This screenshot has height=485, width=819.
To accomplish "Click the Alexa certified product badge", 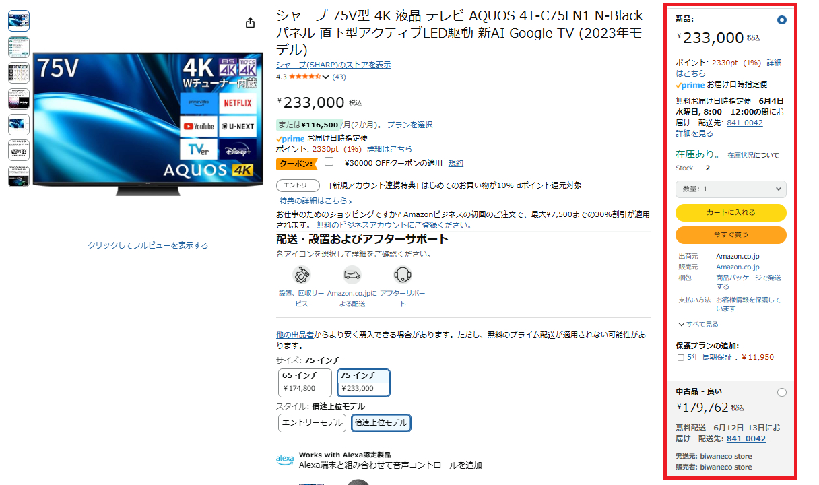I will (x=284, y=458).
